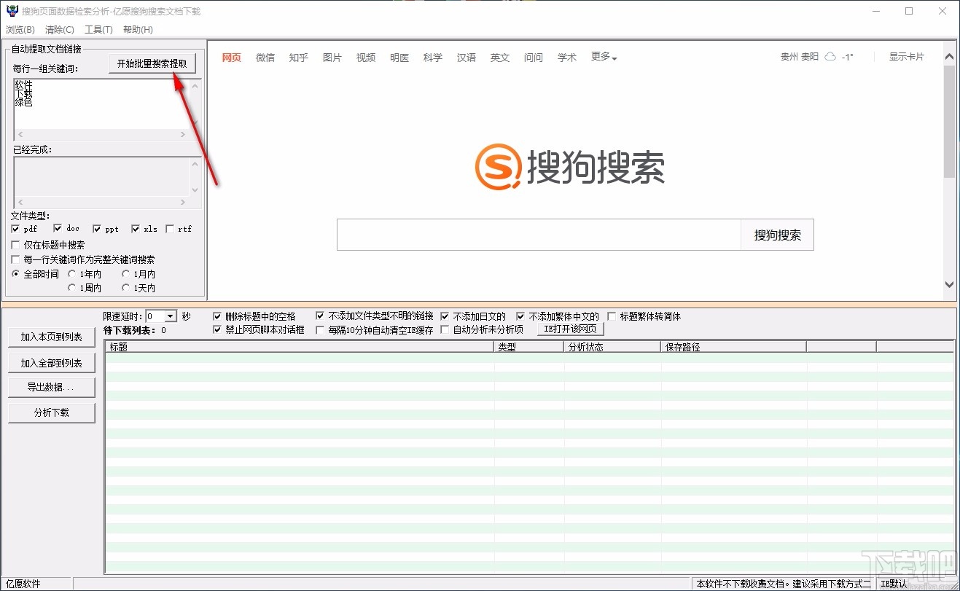Screen dimensions: 960x591
Task: Enable the rtf file type
Action: [x=168, y=228]
